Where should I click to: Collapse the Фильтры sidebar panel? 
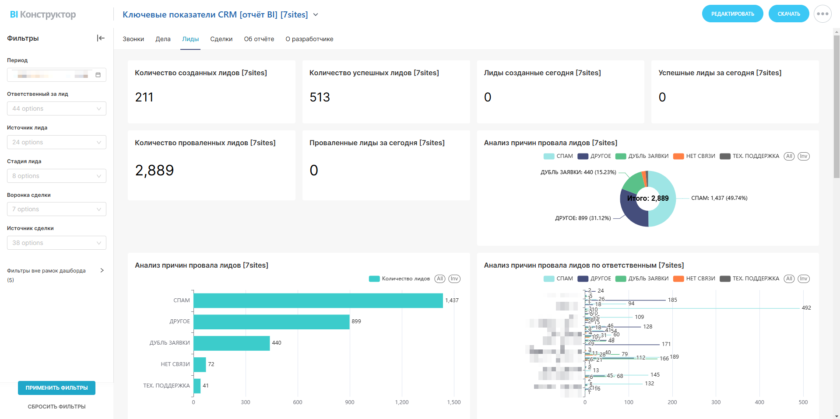tap(101, 38)
